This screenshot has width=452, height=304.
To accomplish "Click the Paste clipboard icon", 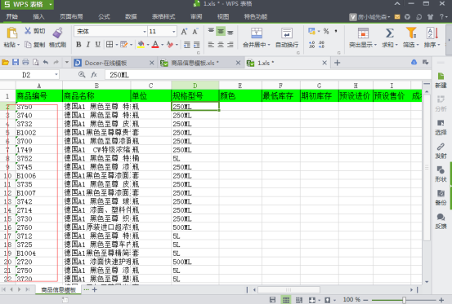I will point(11,33).
